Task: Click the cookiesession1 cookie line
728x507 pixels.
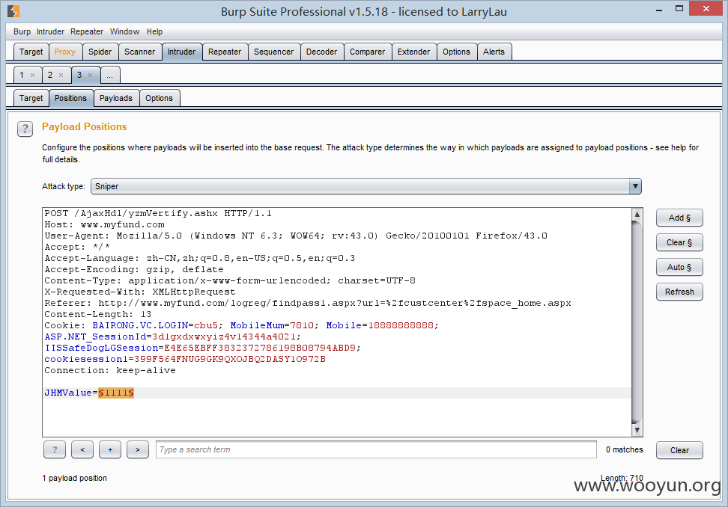Action: (x=185, y=359)
